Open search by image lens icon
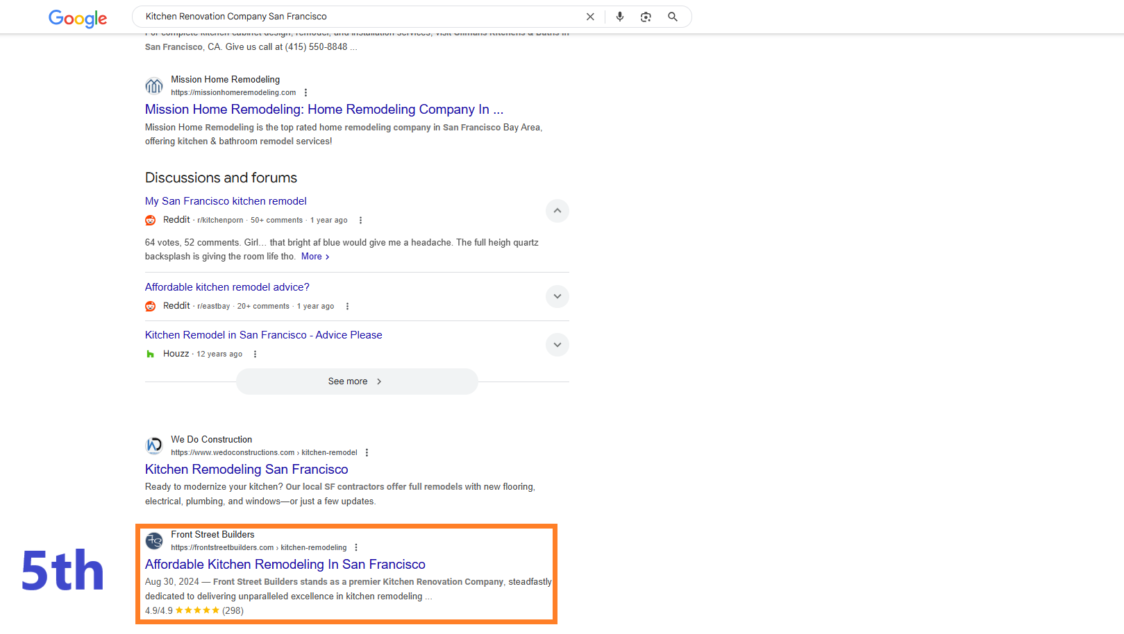This screenshot has width=1124, height=634. click(646, 17)
